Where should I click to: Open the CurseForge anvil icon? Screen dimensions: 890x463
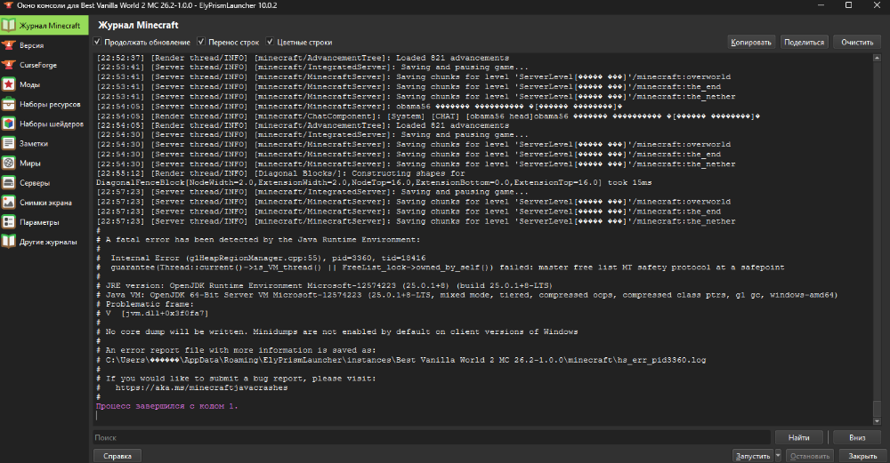9,65
